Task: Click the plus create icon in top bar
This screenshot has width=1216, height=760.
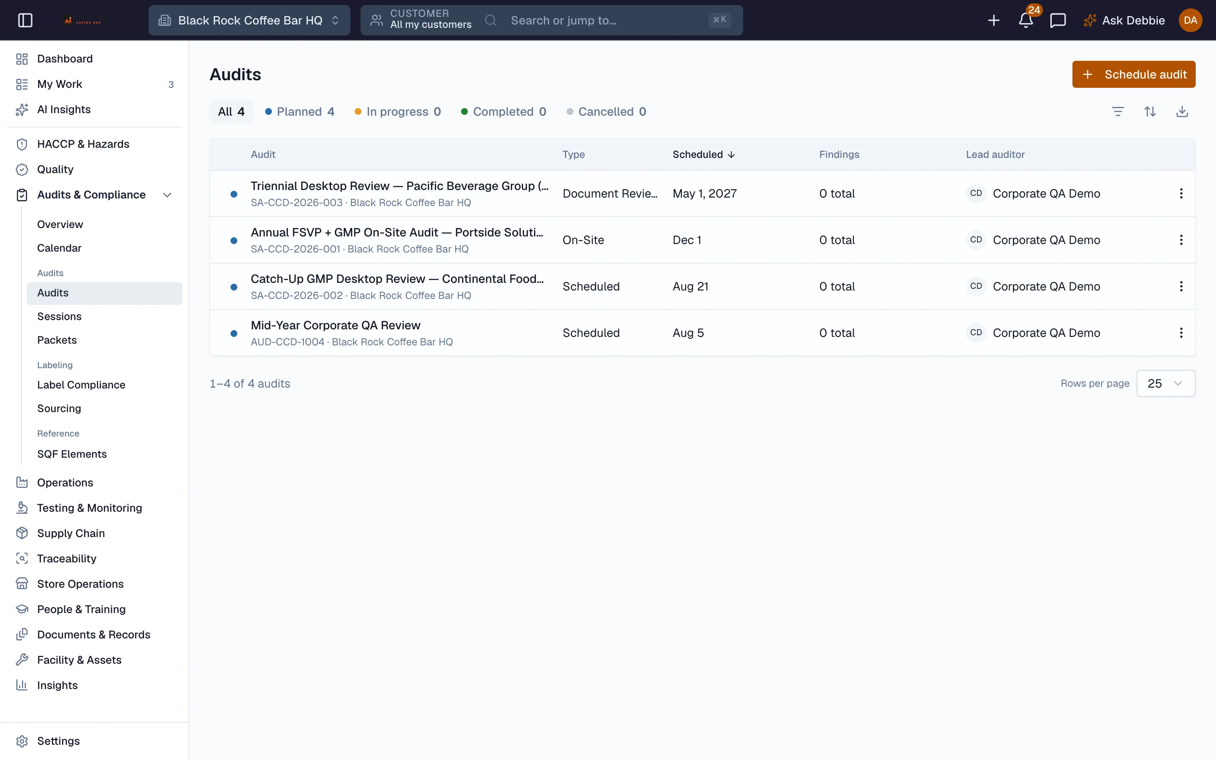Action: [993, 20]
